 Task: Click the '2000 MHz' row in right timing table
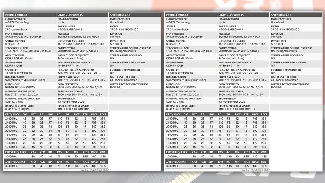tap(217, 131)
